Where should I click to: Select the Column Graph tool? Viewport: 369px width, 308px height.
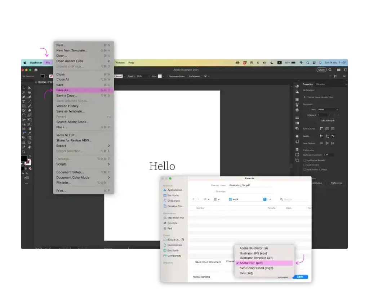24,142
